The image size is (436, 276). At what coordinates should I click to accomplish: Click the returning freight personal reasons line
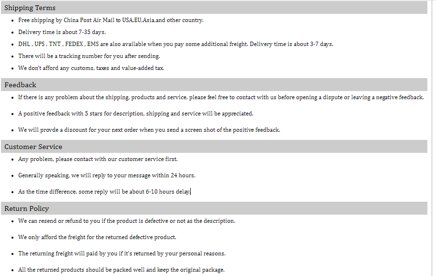point(122,253)
